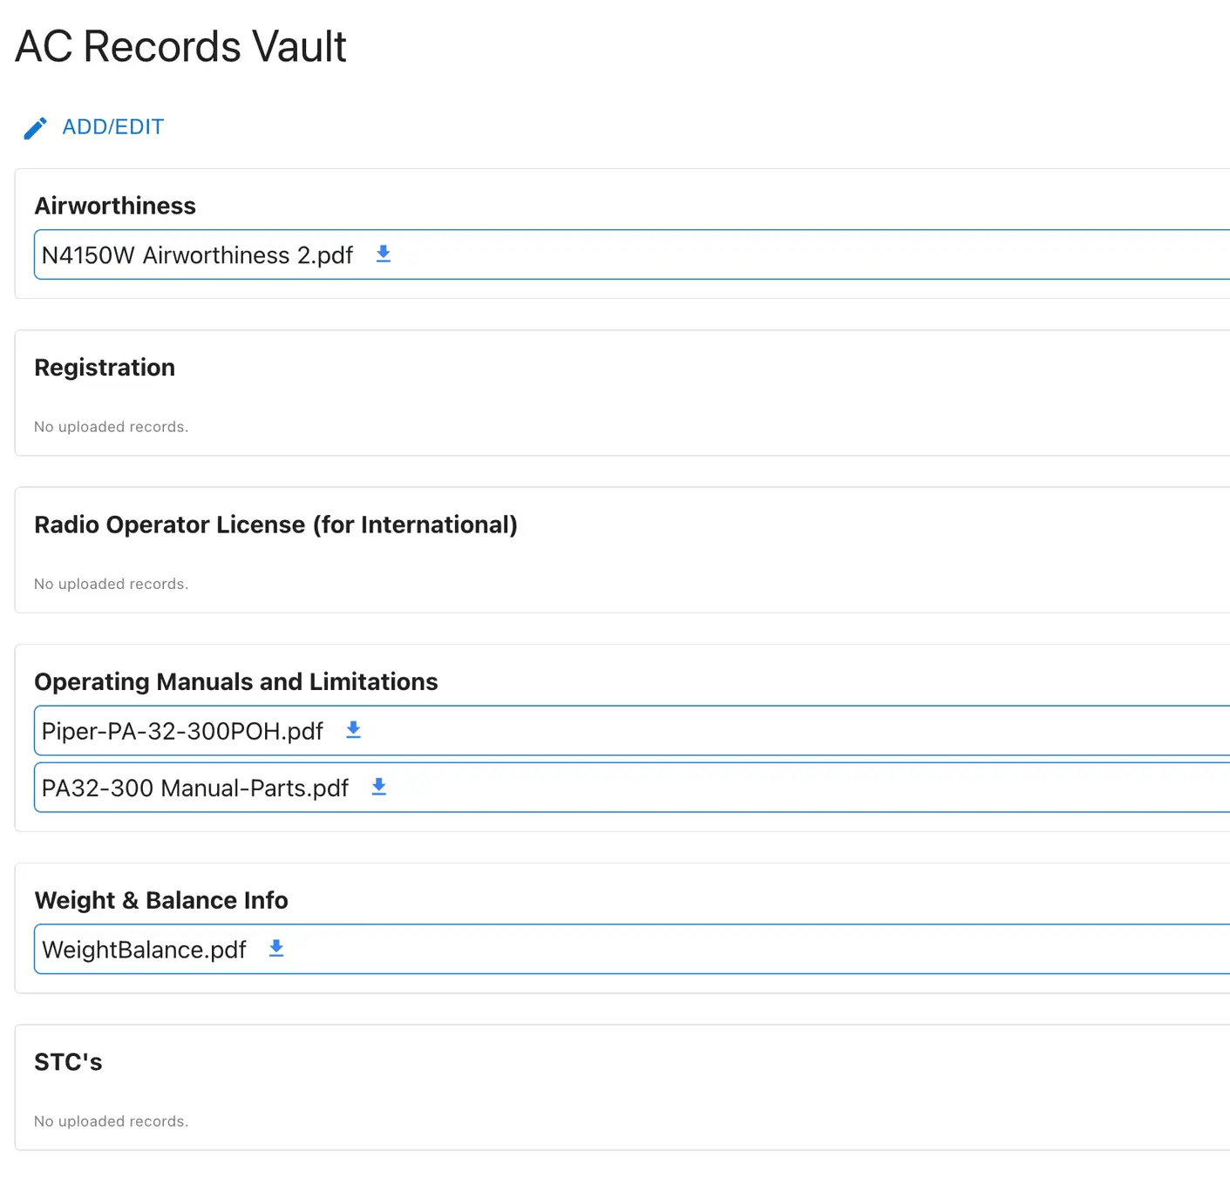Download Piper-PA-32-300POH.pdf via arrow icon

click(353, 730)
